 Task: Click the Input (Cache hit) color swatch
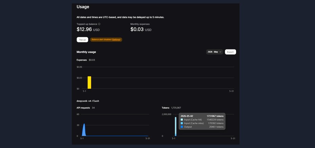point(182,120)
